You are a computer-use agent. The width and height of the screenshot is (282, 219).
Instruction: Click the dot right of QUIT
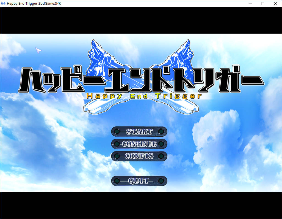point(161,181)
